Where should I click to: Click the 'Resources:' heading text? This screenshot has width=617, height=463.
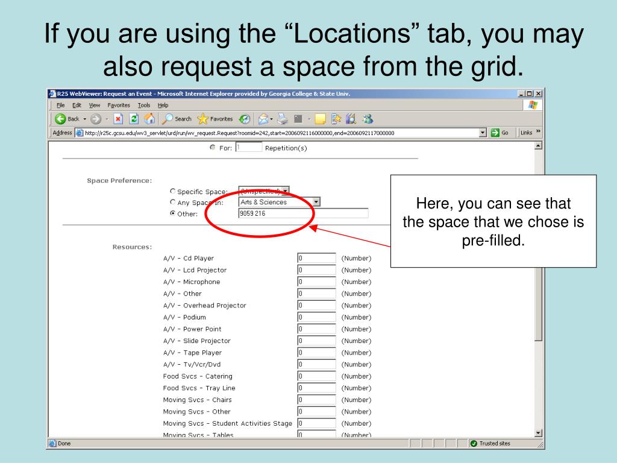pyautogui.click(x=132, y=247)
